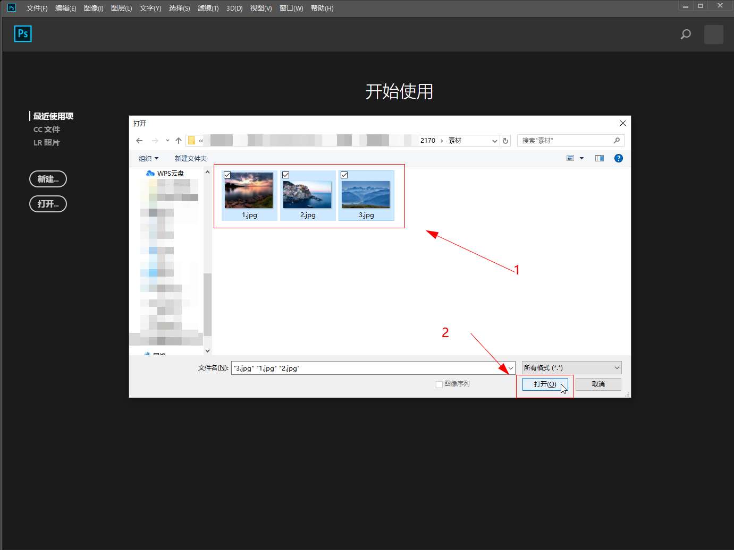Uncheck the 1.jpg checkbox
Viewport: 734px width, 550px height.
click(x=227, y=175)
